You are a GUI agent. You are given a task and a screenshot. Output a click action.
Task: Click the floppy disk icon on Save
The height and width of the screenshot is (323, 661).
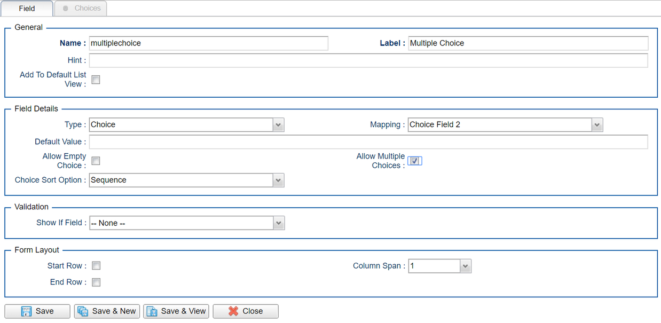[x=26, y=311]
